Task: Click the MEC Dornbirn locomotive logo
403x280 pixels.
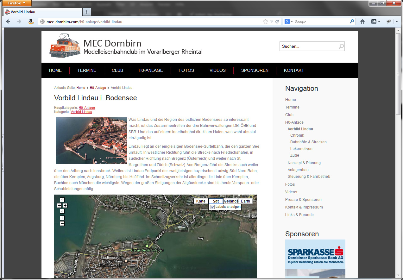Action: pyautogui.click(x=65, y=46)
